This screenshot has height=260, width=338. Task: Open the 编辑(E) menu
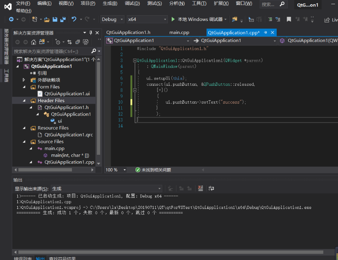click(45, 3)
